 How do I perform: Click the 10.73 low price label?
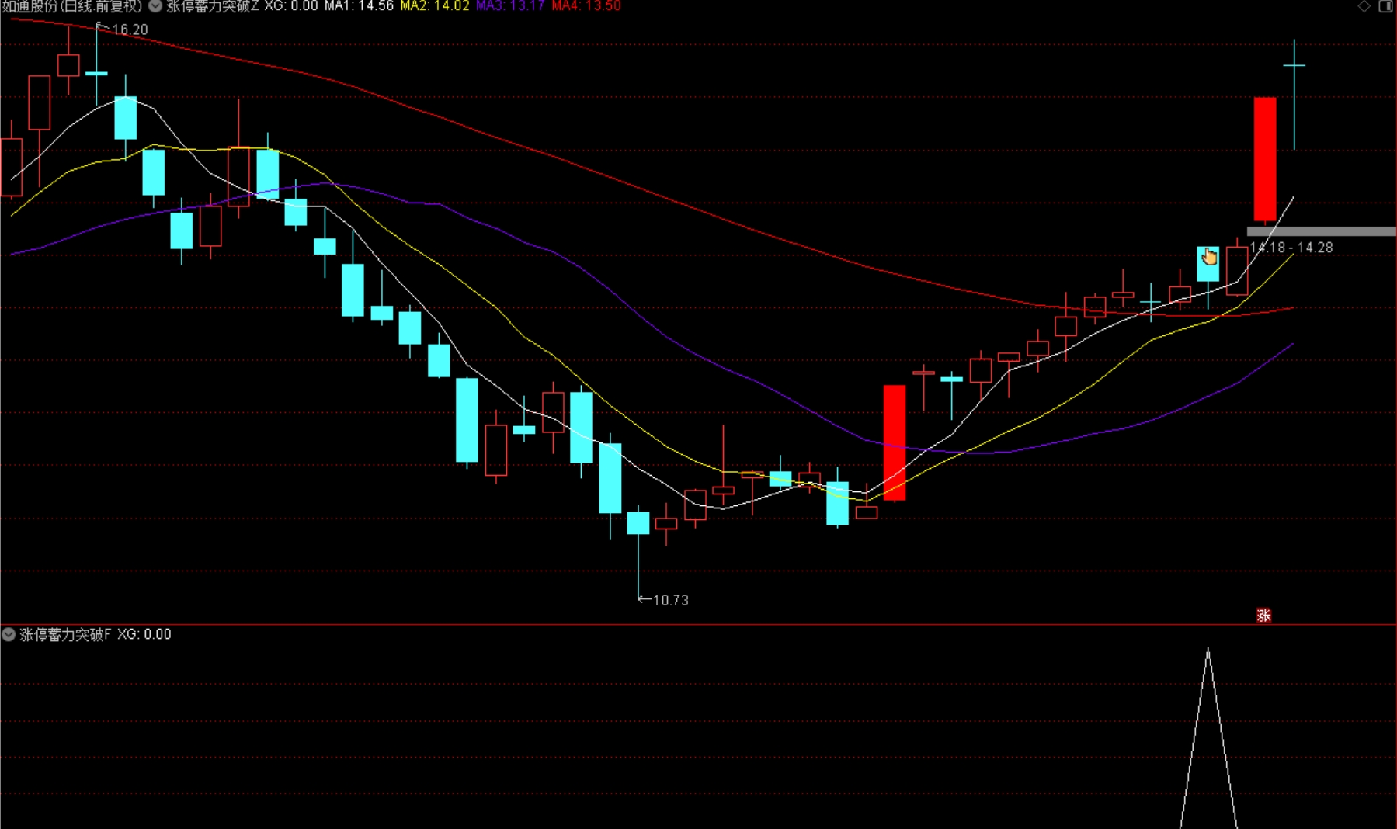671,600
